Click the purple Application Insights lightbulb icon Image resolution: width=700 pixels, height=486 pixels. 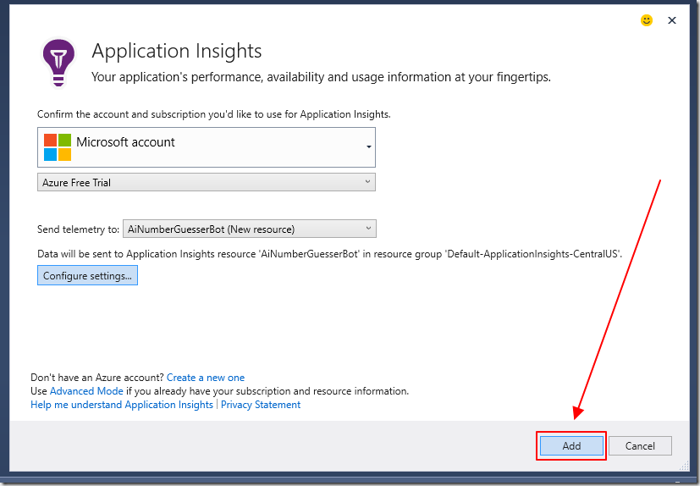tap(58, 63)
